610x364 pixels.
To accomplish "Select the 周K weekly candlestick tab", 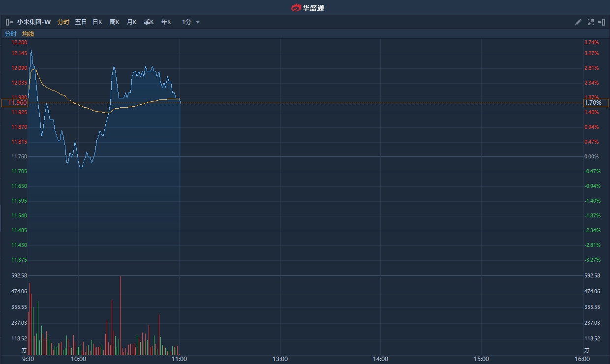I will (x=115, y=22).
